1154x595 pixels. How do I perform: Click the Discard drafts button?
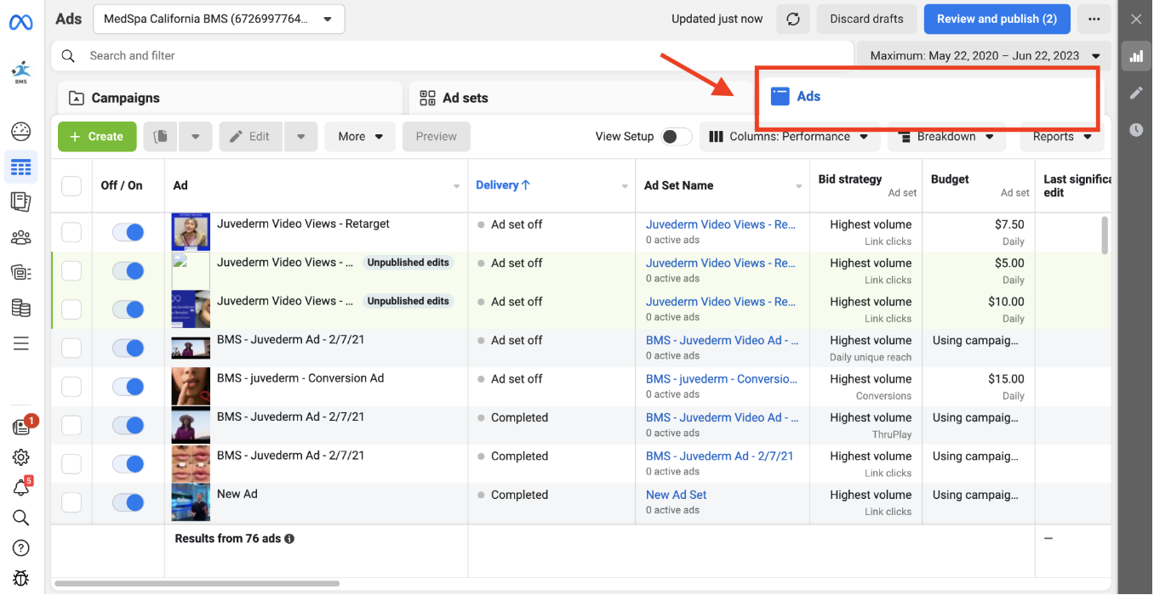pyautogui.click(x=866, y=19)
